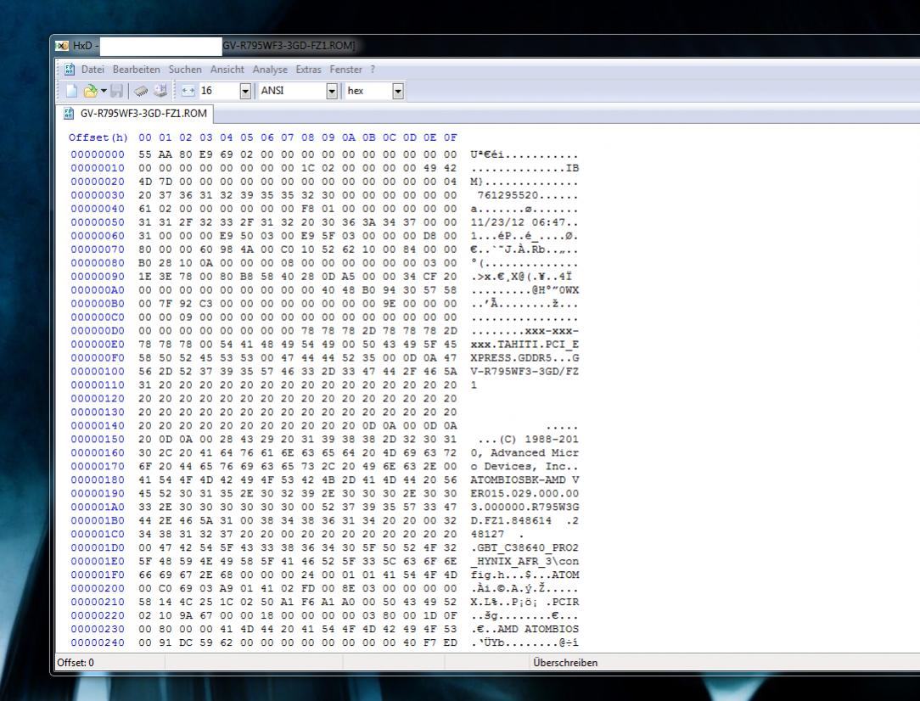920x701 pixels.
Task: Click ASCII text 'ATOMBIOSBK-AMD V'
Action: [525, 479]
